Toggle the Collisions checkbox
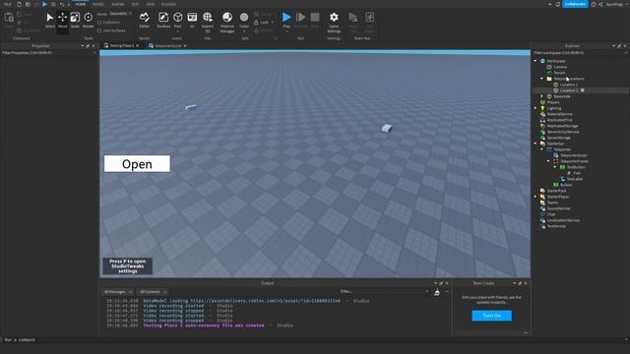Screen dimensions: 630x354 pos(99,23)
